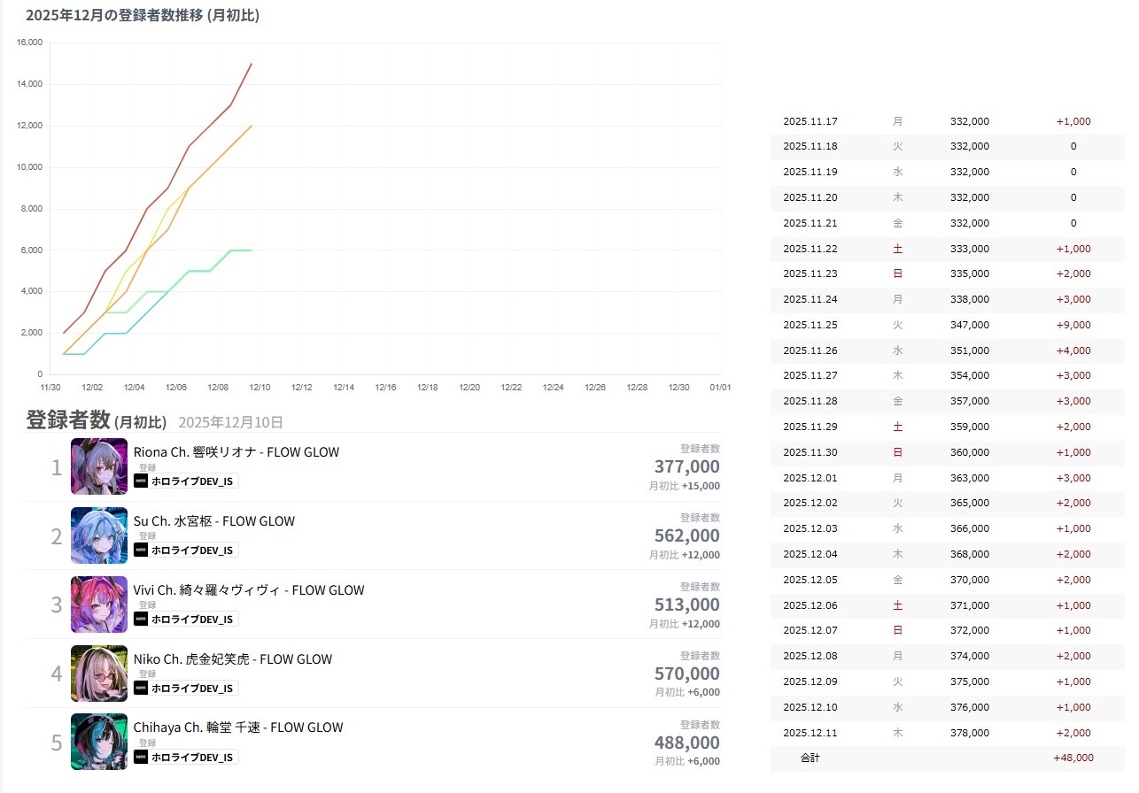Click the DEV_IS badge icon under Niko Ch.
The height and width of the screenshot is (793, 1139).
pos(141,688)
